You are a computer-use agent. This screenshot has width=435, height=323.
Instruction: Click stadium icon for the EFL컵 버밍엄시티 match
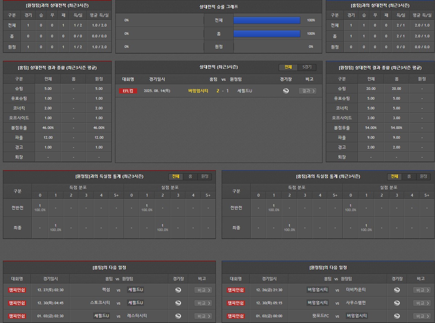[286, 91]
